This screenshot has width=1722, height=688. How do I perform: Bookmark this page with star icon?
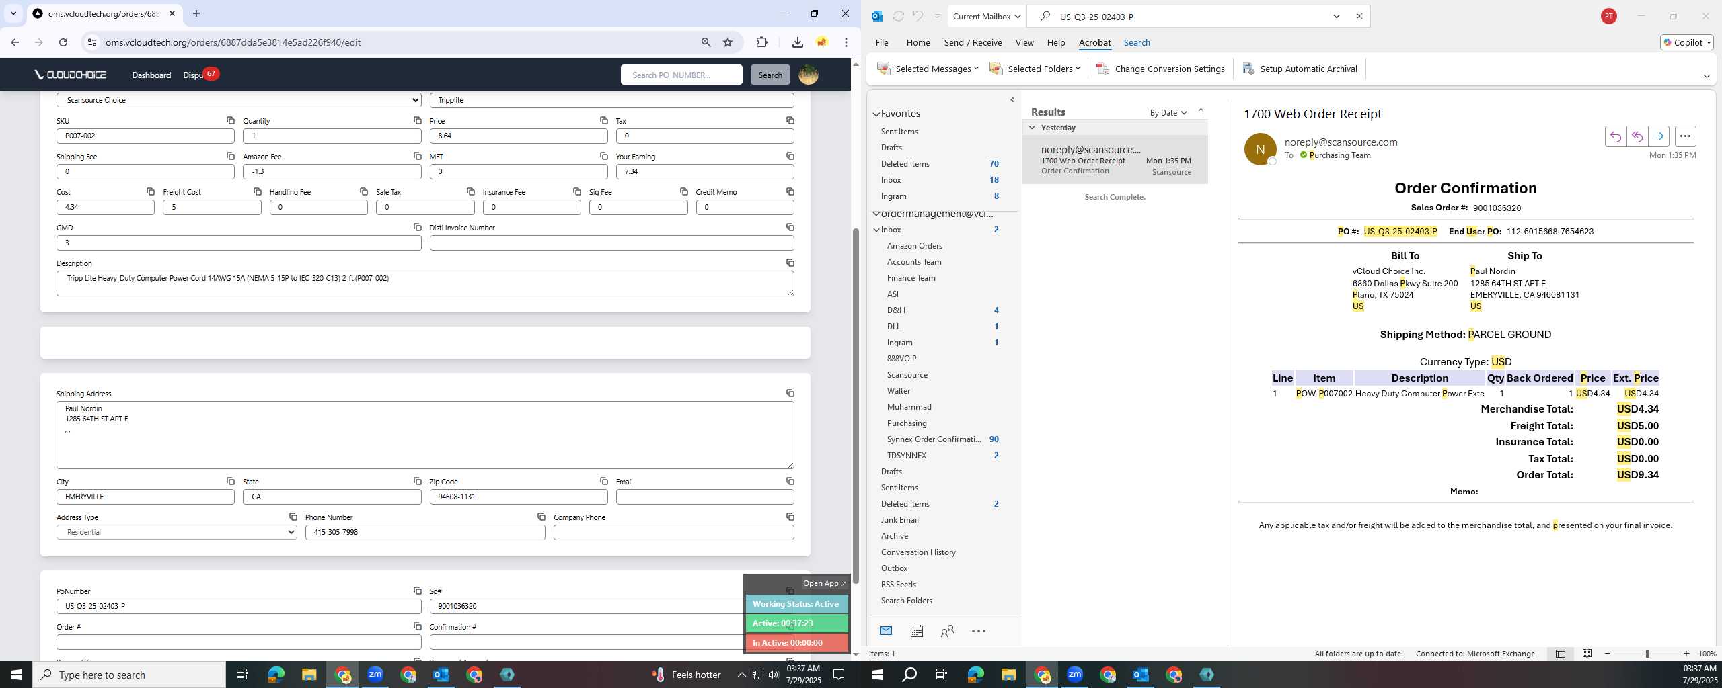(x=728, y=42)
